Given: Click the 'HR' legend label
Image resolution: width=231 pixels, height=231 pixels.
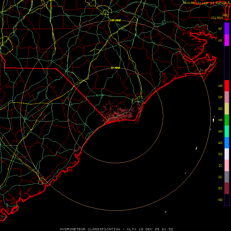Looking at the screenshot, I should [x=220, y=120].
